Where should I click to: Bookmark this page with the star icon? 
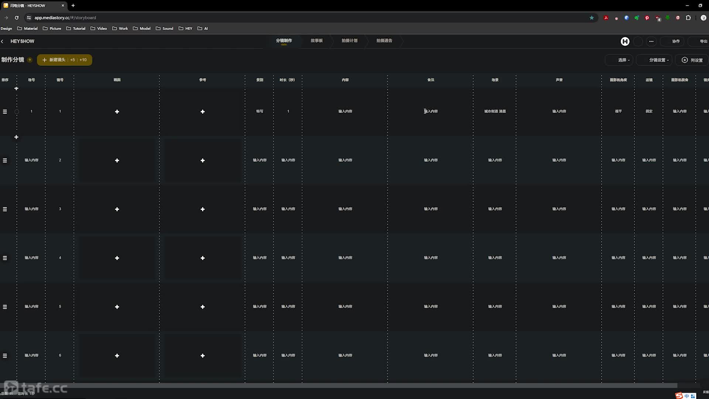coord(592,18)
